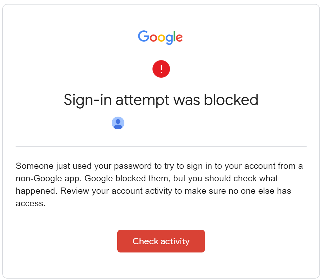The image size is (325, 280).
Task: Select the blue user avatar icon
Action: 118,123
